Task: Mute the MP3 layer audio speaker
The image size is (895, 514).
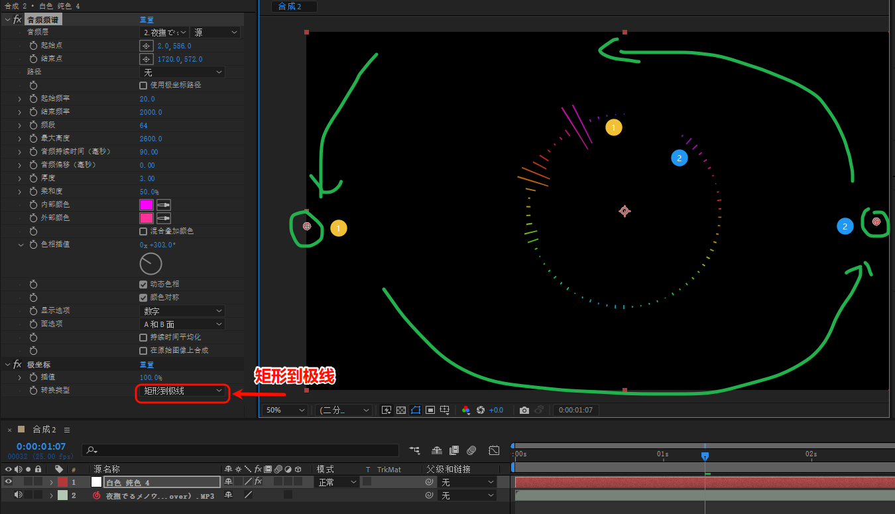Action: 18,495
